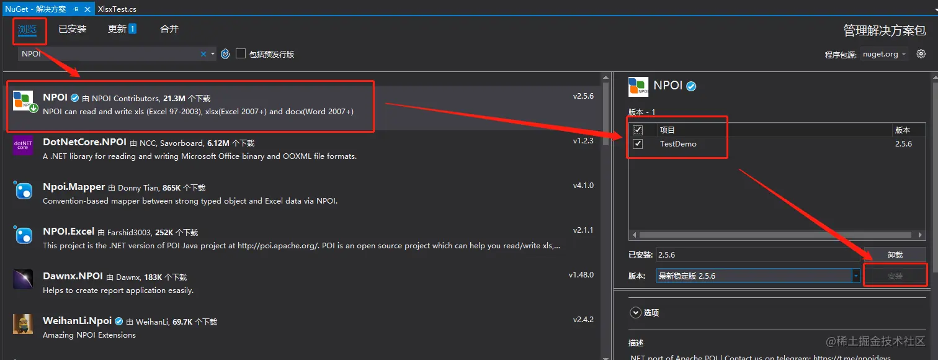Click NPOI logo in details pane

[638, 87]
